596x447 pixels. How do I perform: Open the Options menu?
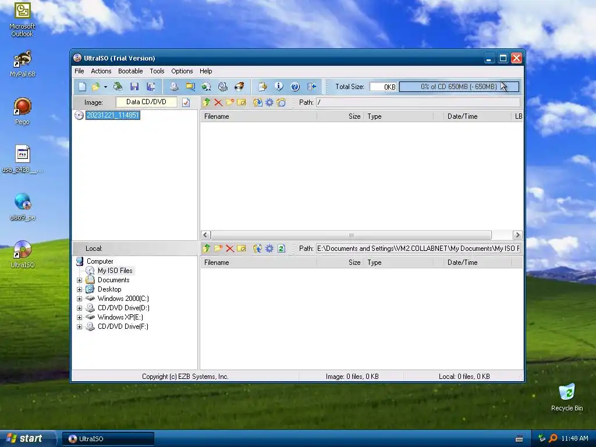pos(182,71)
